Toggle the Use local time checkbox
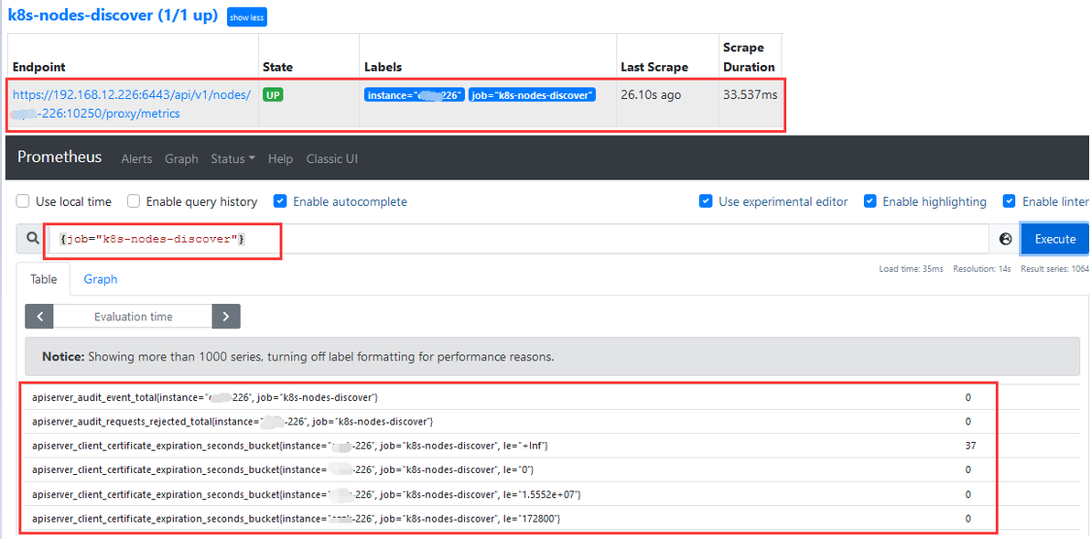The width and height of the screenshot is (1091, 539). click(23, 201)
